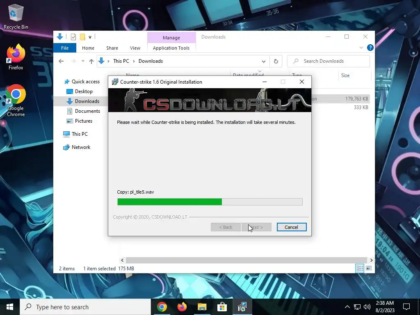Open Microsoft Store from the taskbar
This screenshot has width=420, height=315.
click(x=222, y=307)
